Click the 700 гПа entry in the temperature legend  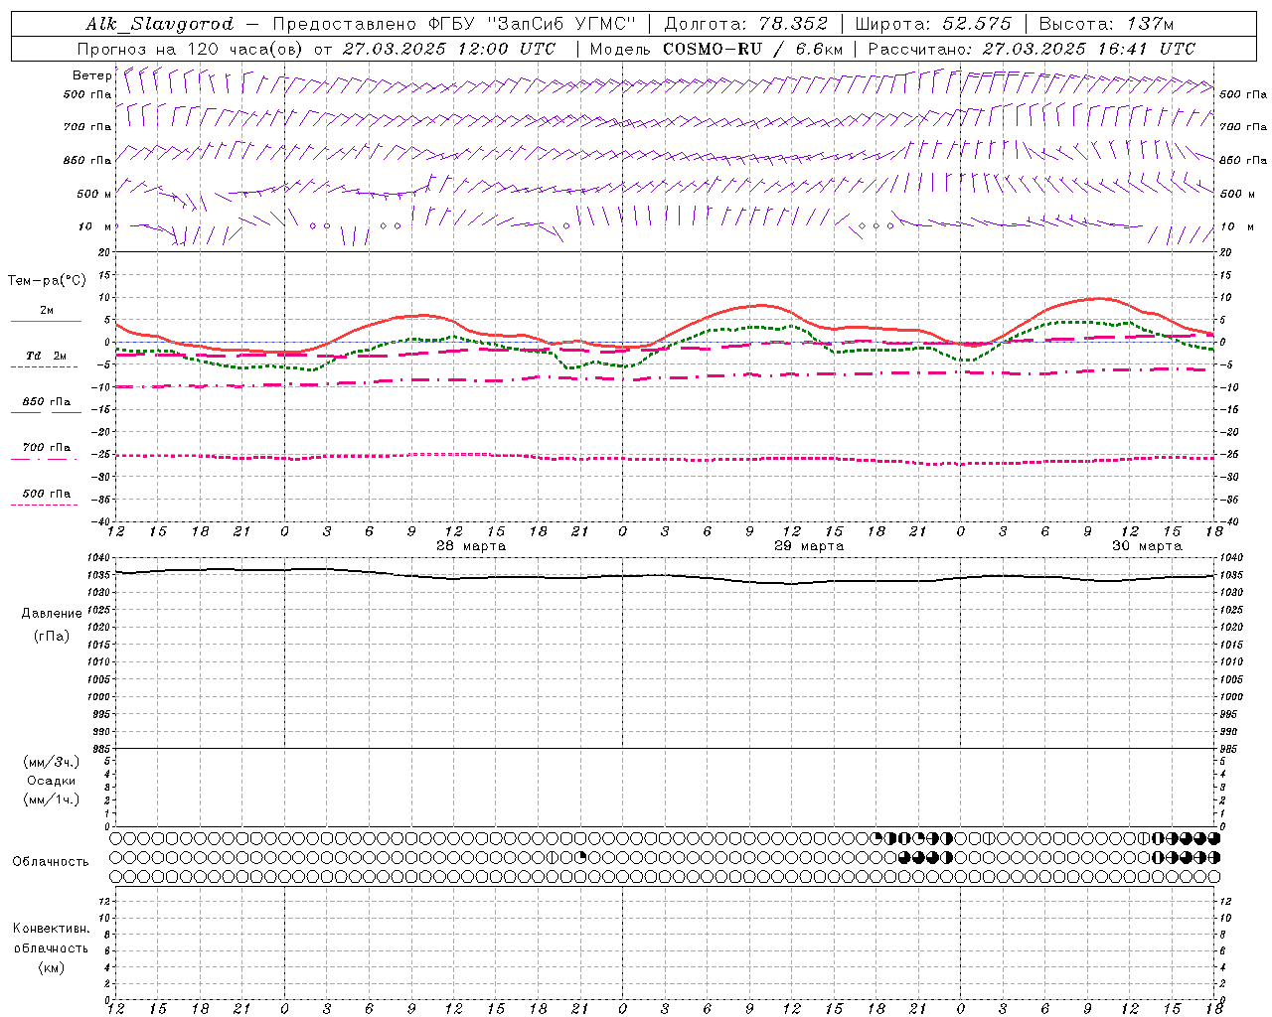(47, 448)
